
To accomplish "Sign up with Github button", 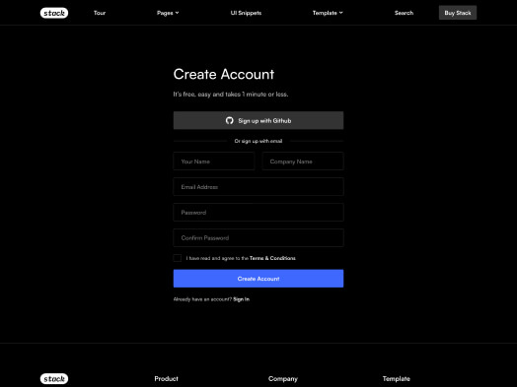I will (x=258, y=120).
